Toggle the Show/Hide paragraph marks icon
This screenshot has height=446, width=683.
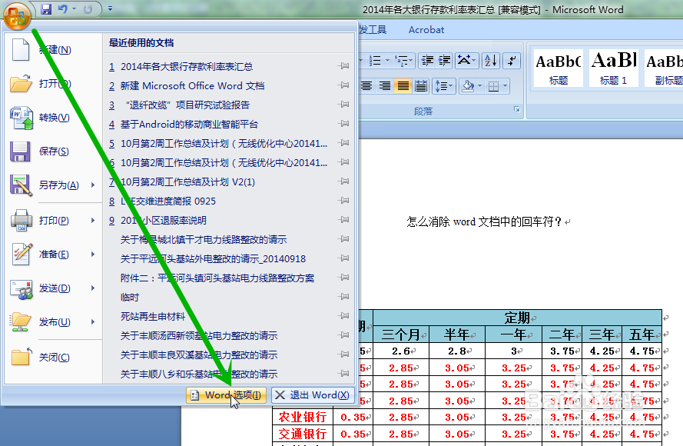512,62
